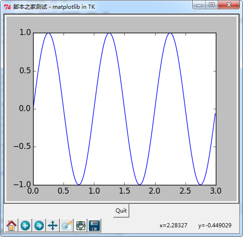Maximize the matplotlib in TK window

212,5
